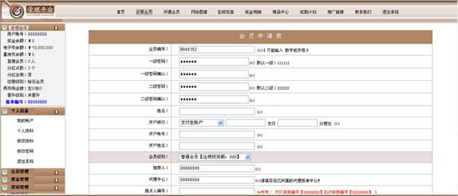Click the 代理中心 input field

[x=217, y=180]
